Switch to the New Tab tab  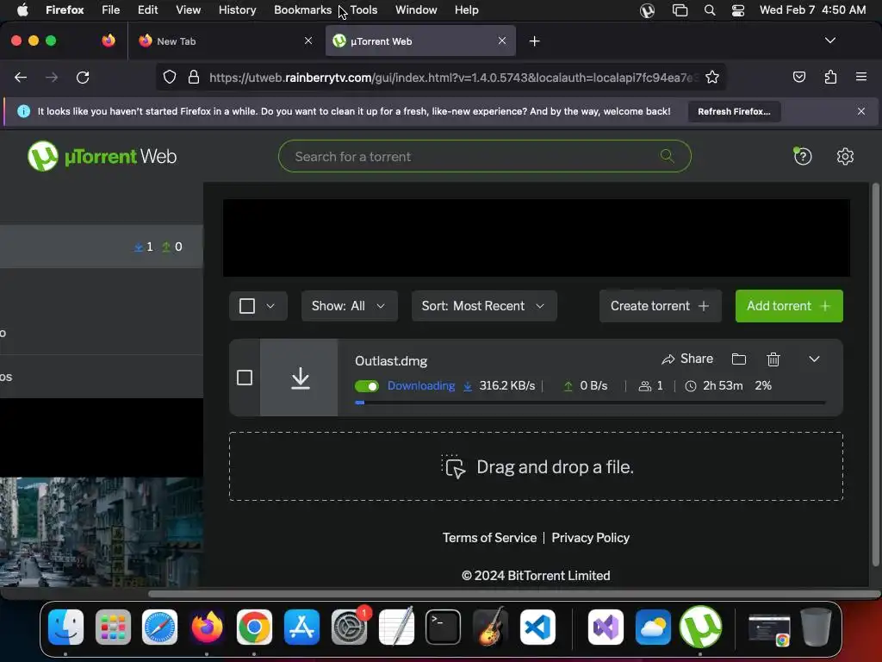click(225, 41)
